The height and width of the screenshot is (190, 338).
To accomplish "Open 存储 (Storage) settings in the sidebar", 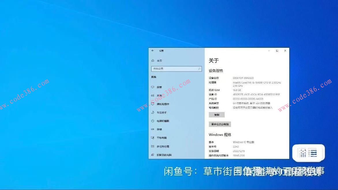I will coord(159,129).
